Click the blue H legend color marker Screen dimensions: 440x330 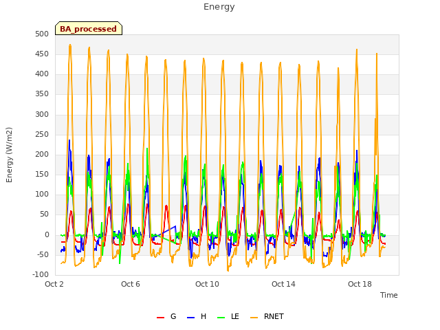click(x=190, y=318)
